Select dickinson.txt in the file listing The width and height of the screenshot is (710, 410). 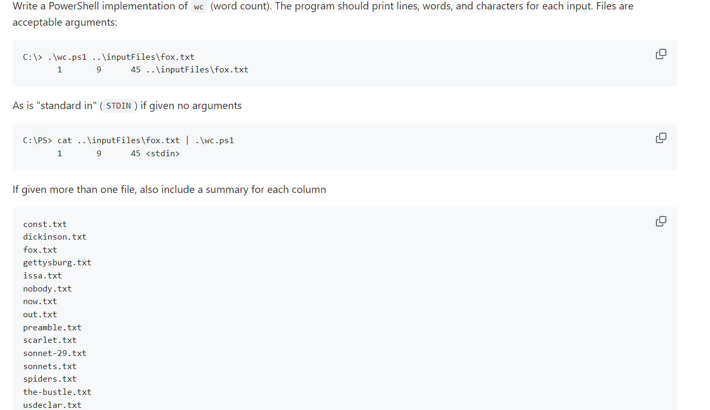coord(55,236)
